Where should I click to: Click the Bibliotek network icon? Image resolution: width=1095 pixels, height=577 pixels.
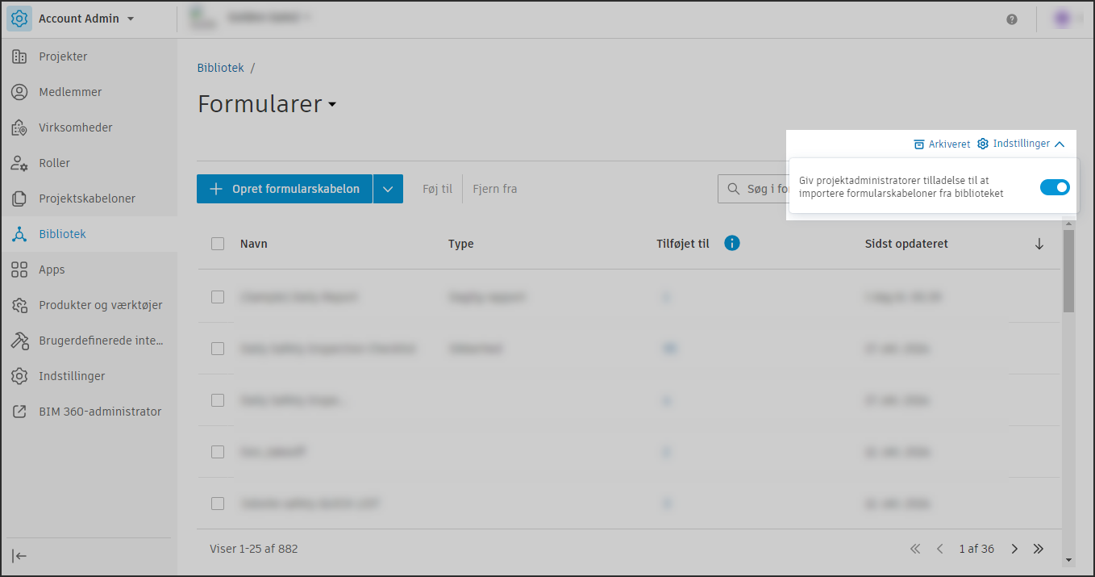click(x=19, y=234)
